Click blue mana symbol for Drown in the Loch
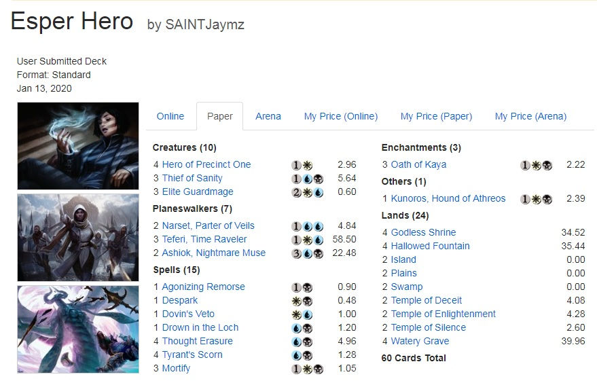Image resolution: width=597 pixels, height=383 pixels. click(x=297, y=329)
